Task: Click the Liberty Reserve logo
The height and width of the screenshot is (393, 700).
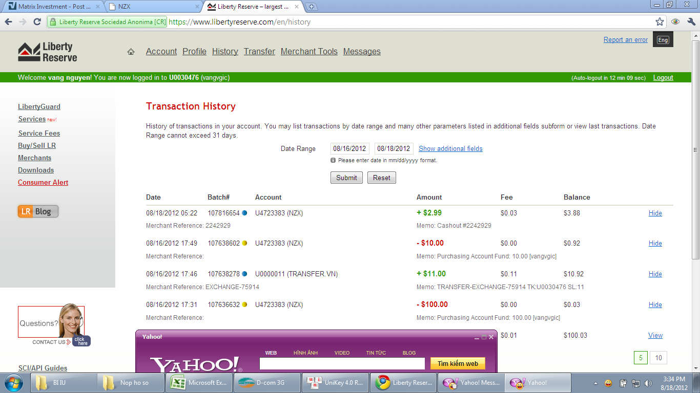Action: pyautogui.click(x=48, y=52)
